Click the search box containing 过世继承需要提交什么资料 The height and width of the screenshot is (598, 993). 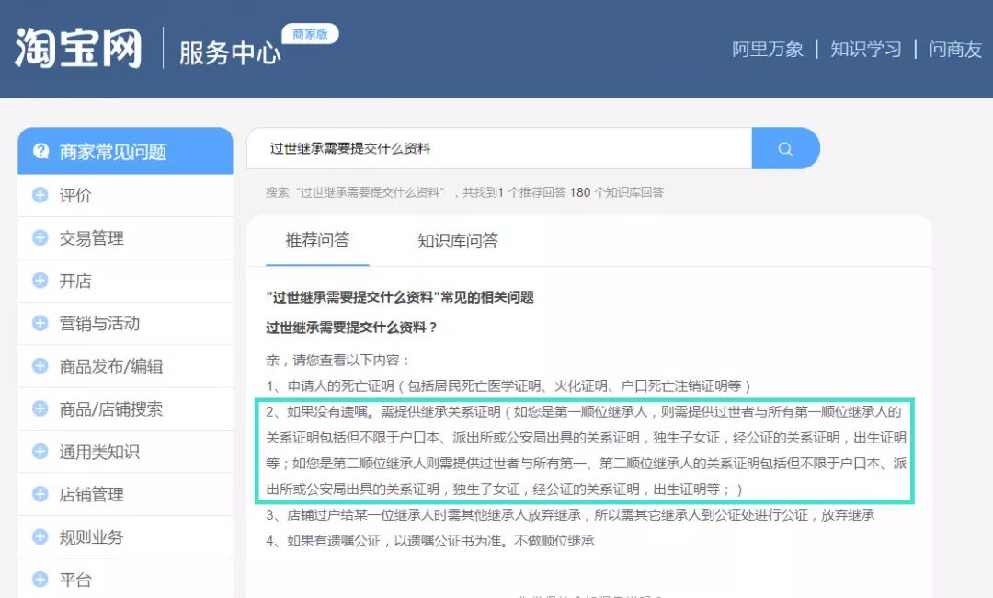pos(499,148)
